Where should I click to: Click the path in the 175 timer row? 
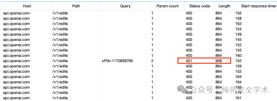pos(60,93)
